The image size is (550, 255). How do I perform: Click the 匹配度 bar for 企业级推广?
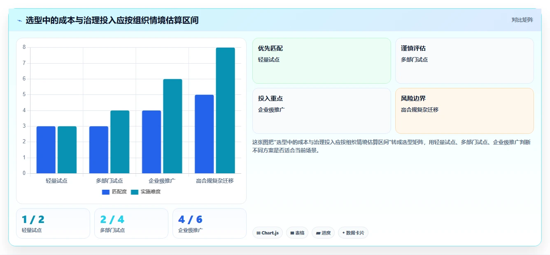(x=151, y=142)
